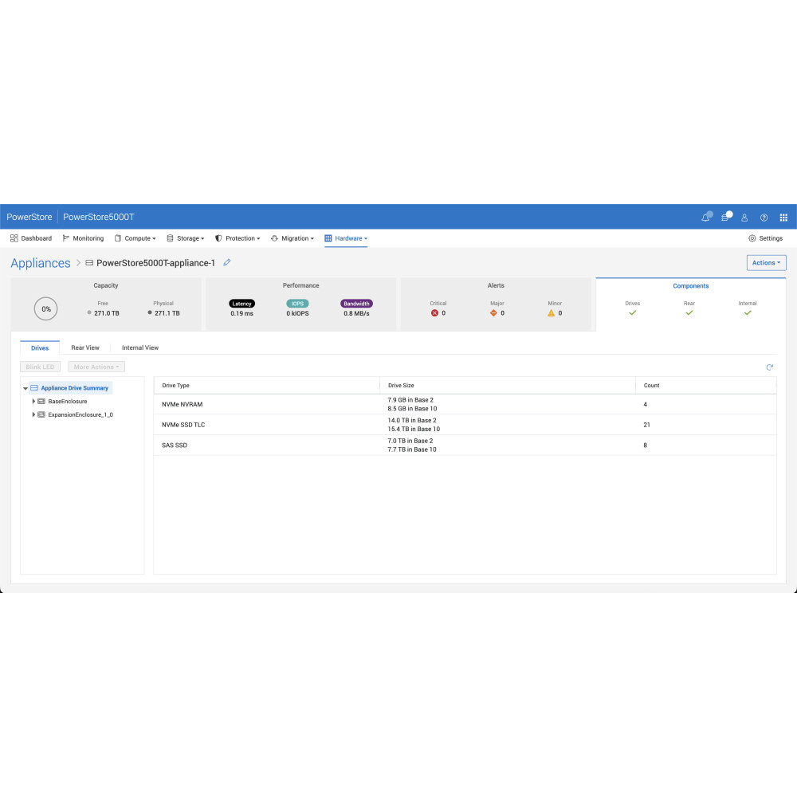Expand the BaseEnclosure tree node
The width and height of the screenshot is (797, 797).
(33, 402)
